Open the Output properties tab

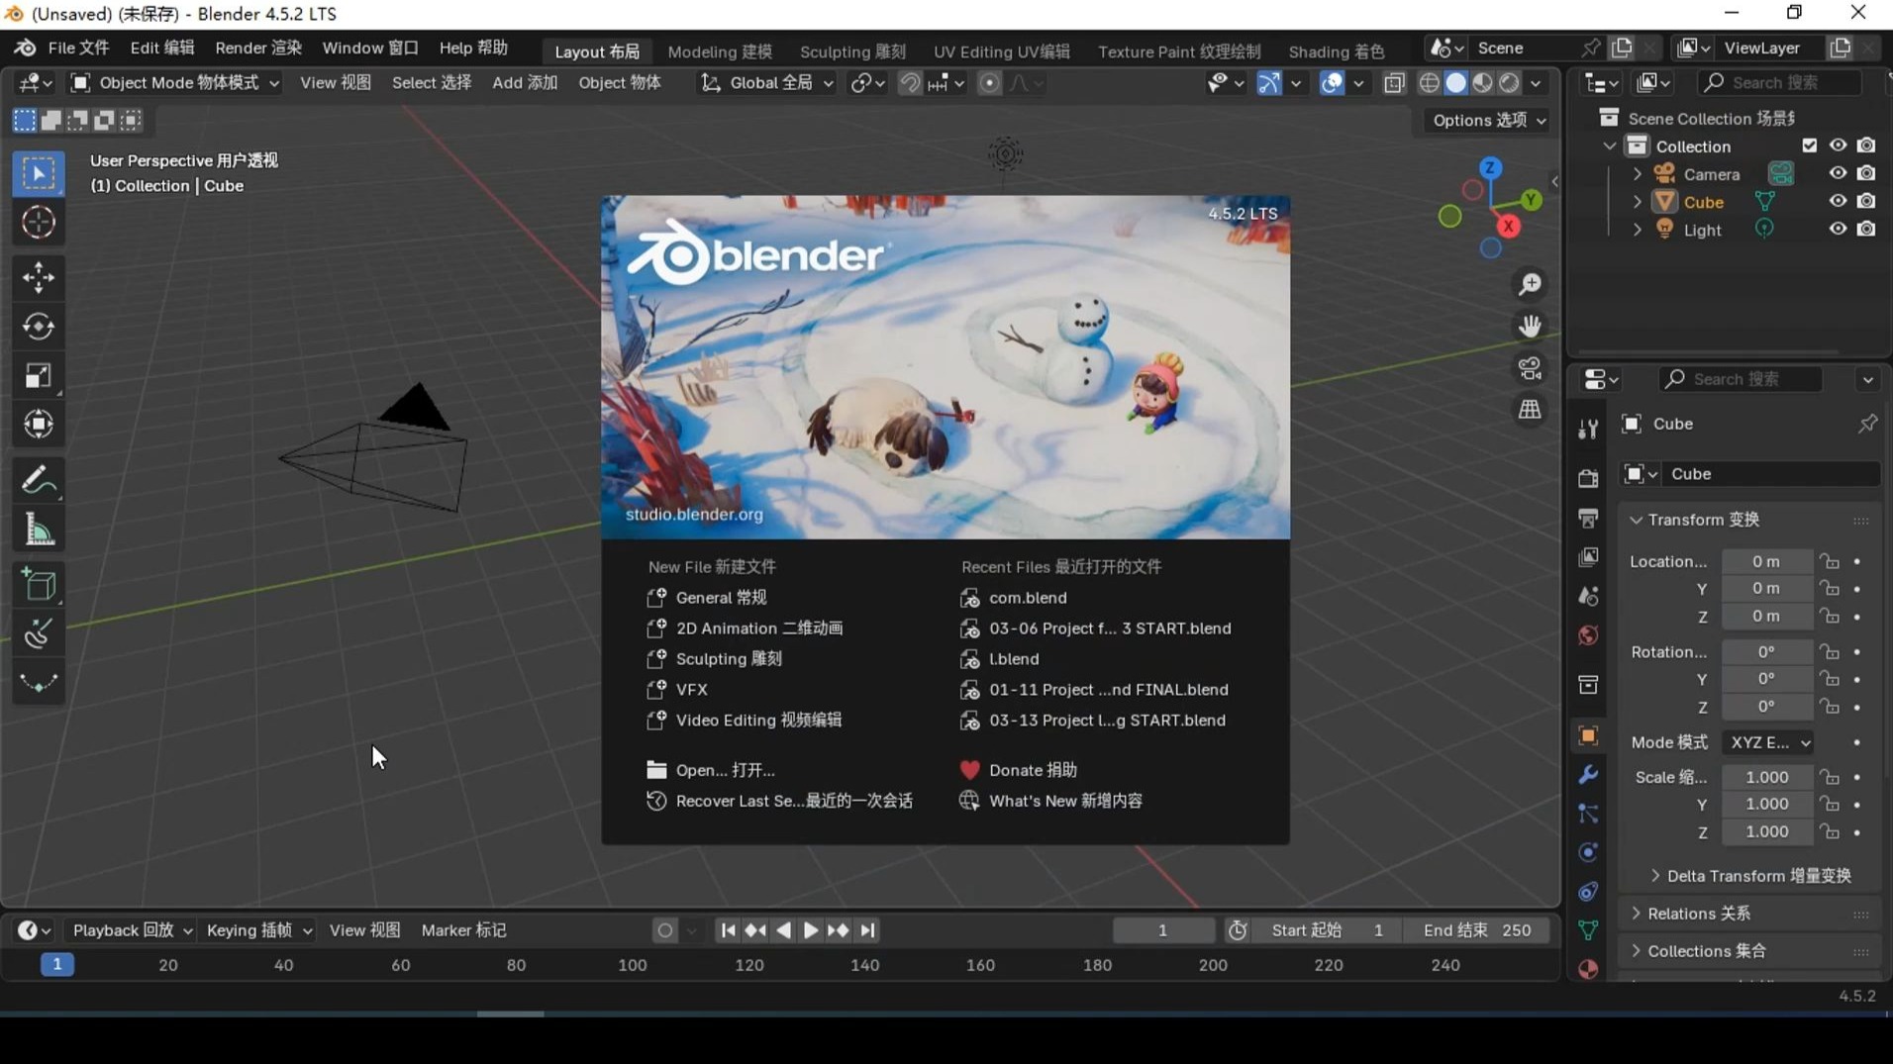1588,518
